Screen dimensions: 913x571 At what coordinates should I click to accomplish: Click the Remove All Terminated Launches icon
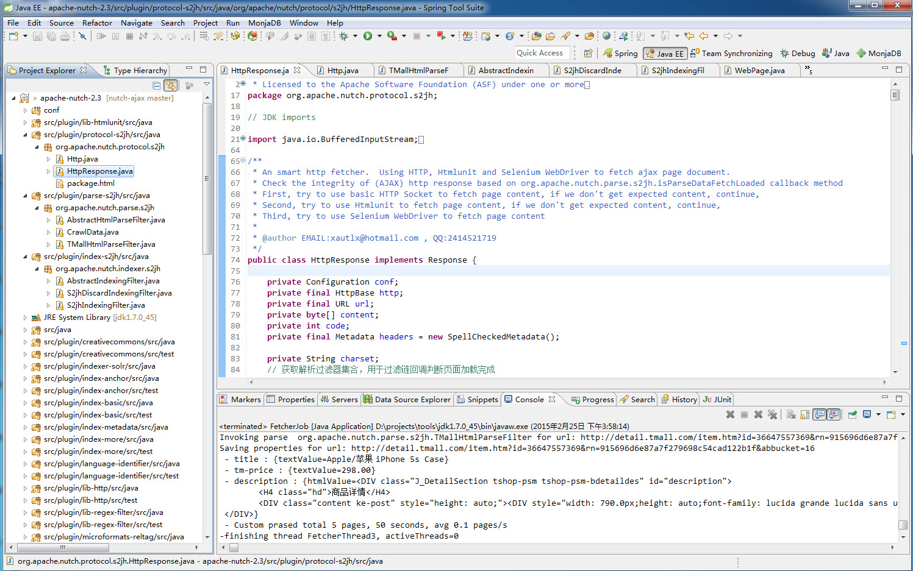[x=772, y=414]
